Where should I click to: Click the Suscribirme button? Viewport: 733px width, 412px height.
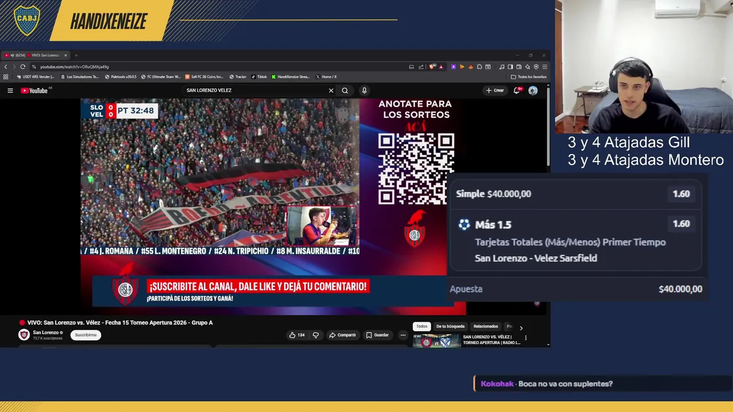(86, 335)
